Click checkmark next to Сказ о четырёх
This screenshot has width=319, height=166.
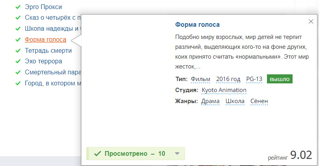pyautogui.click(x=17, y=18)
